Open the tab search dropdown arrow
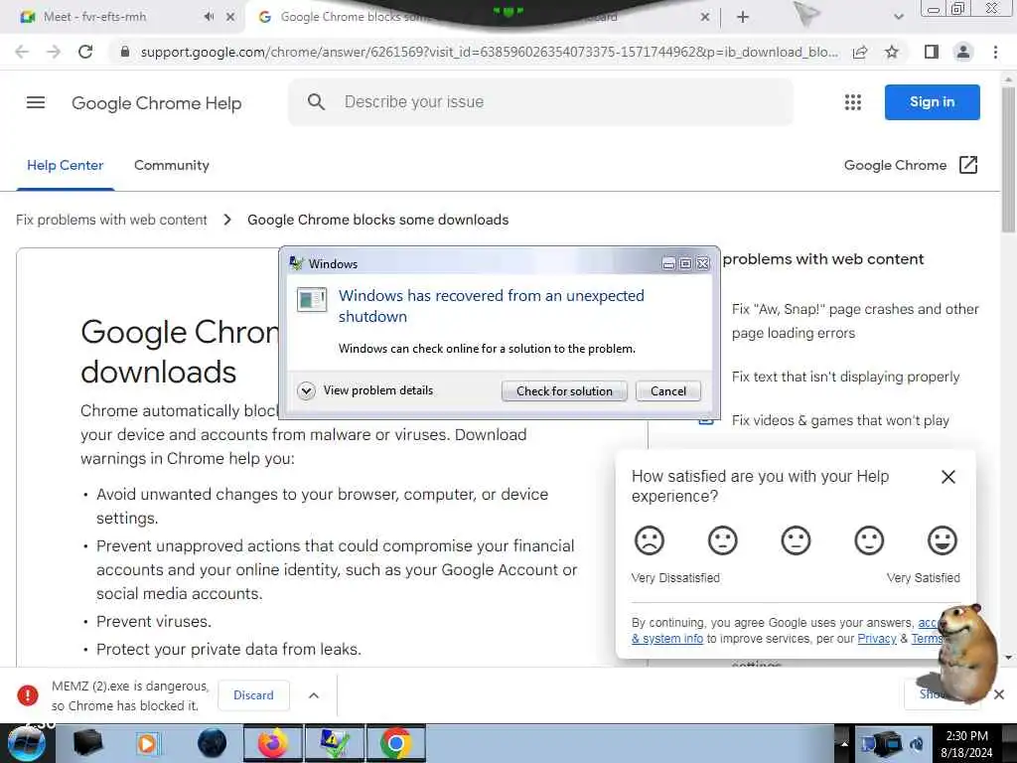The width and height of the screenshot is (1017, 763). tap(898, 17)
